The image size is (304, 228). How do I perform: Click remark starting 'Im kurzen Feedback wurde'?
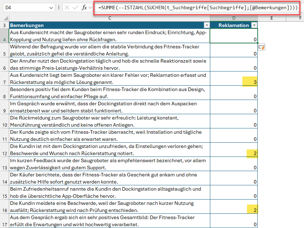pos(109,164)
